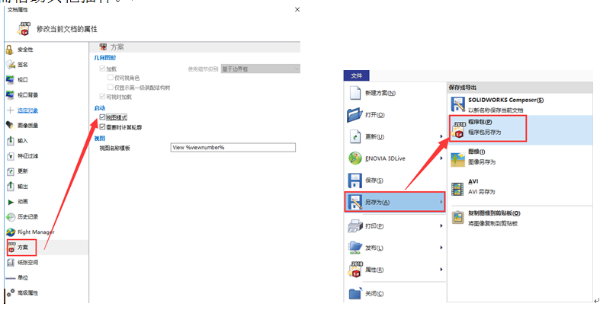Select 新建方案 (New project) menu entry
The height and width of the screenshot is (310, 600).
pyautogui.click(x=394, y=93)
